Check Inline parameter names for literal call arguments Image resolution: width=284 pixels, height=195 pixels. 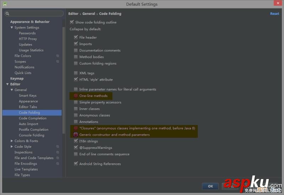[x=76, y=89]
